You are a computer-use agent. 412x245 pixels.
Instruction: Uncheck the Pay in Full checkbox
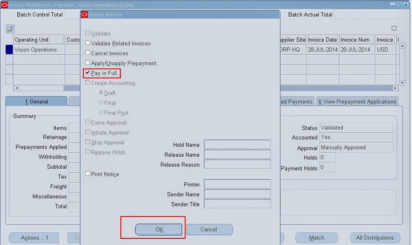[87, 73]
